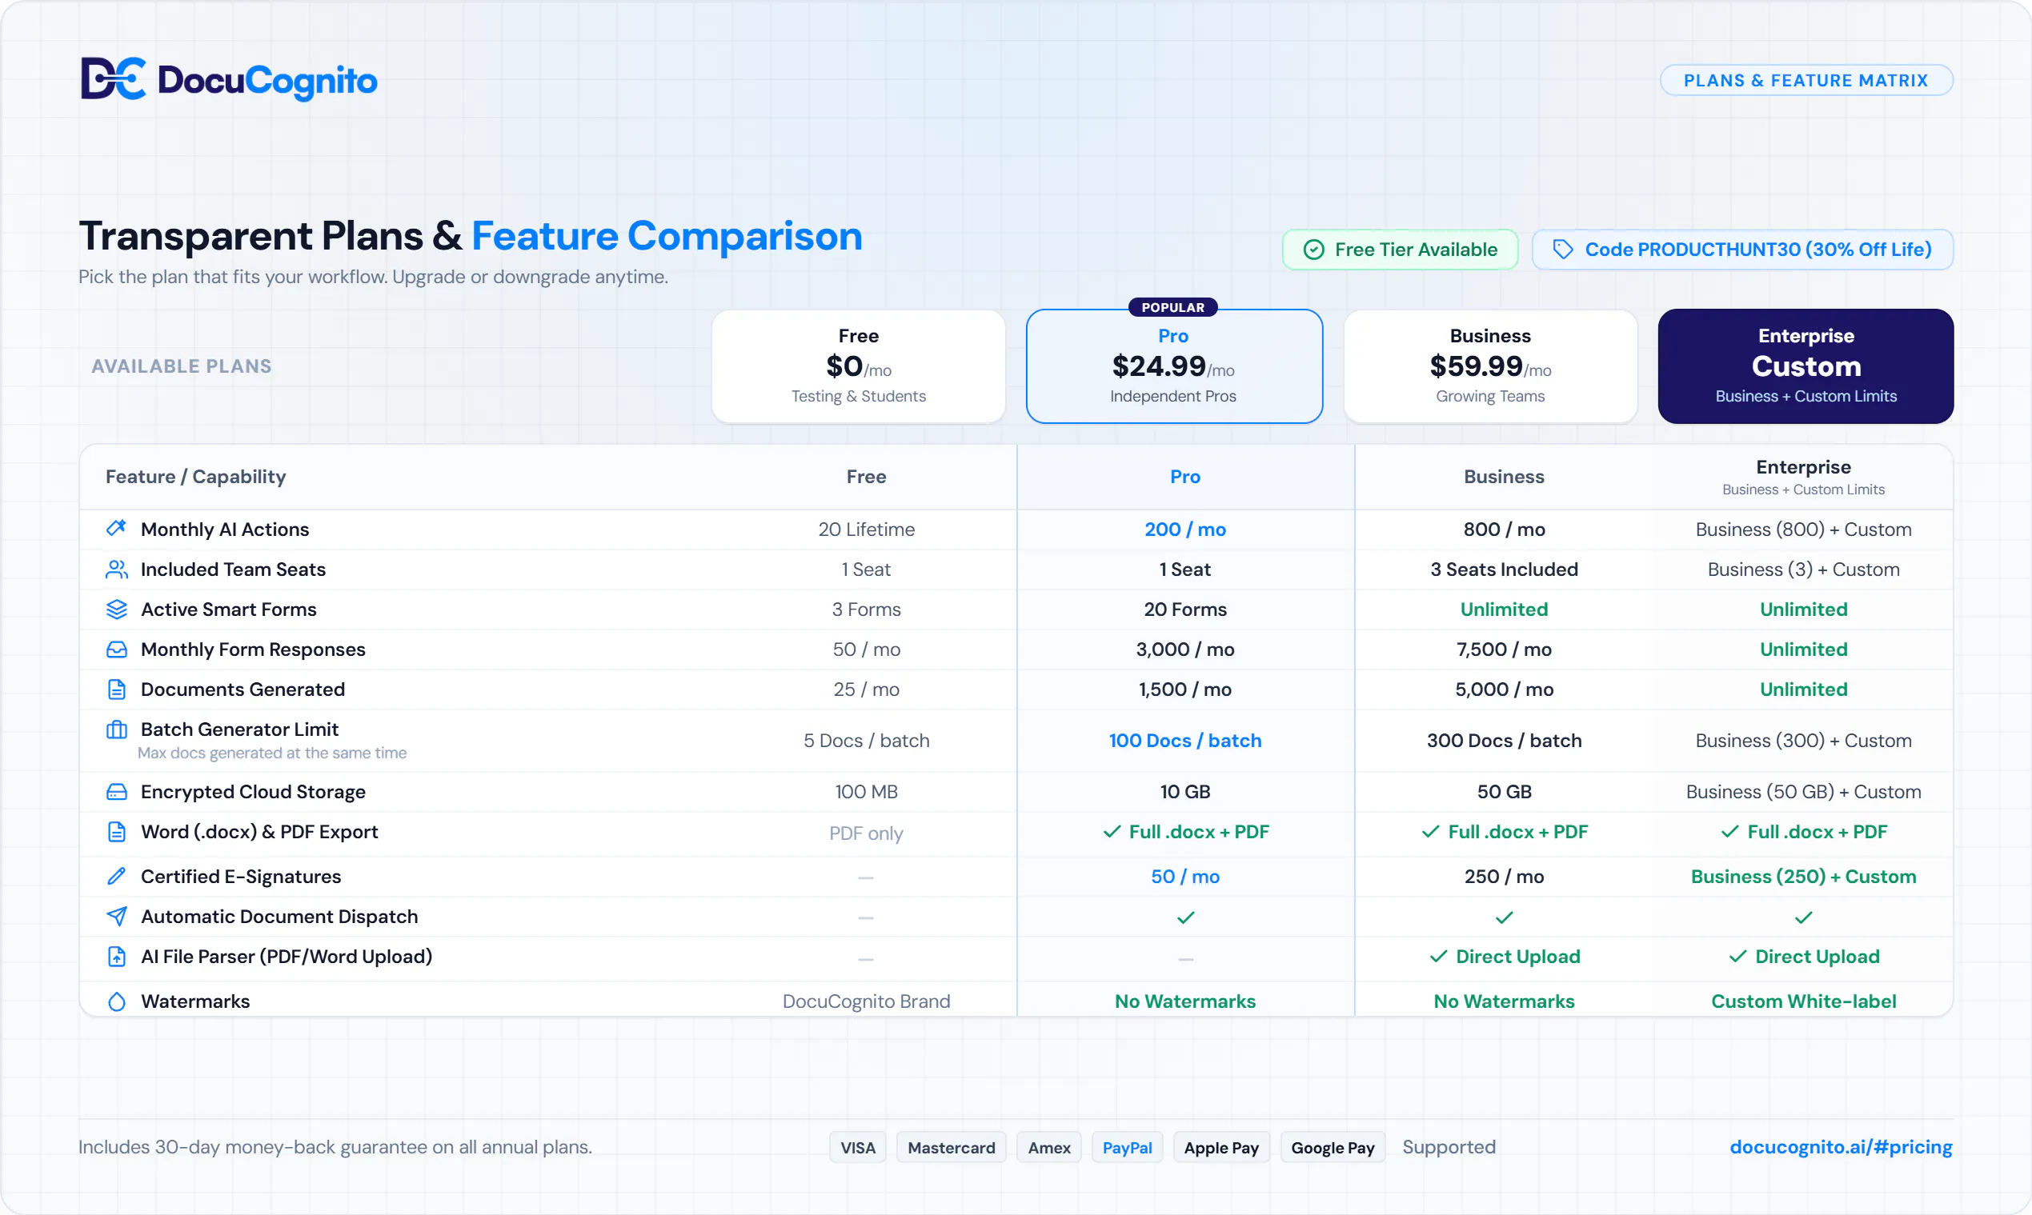This screenshot has width=2032, height=1215.
Task: Click the Business 'Direct Upload' cell
Action: tap(1504, 957)
